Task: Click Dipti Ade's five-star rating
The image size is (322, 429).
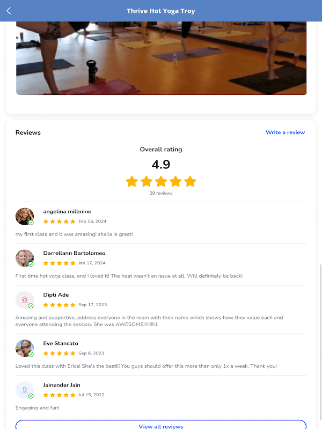Action: pyautogui.click(x=59, y=305)
